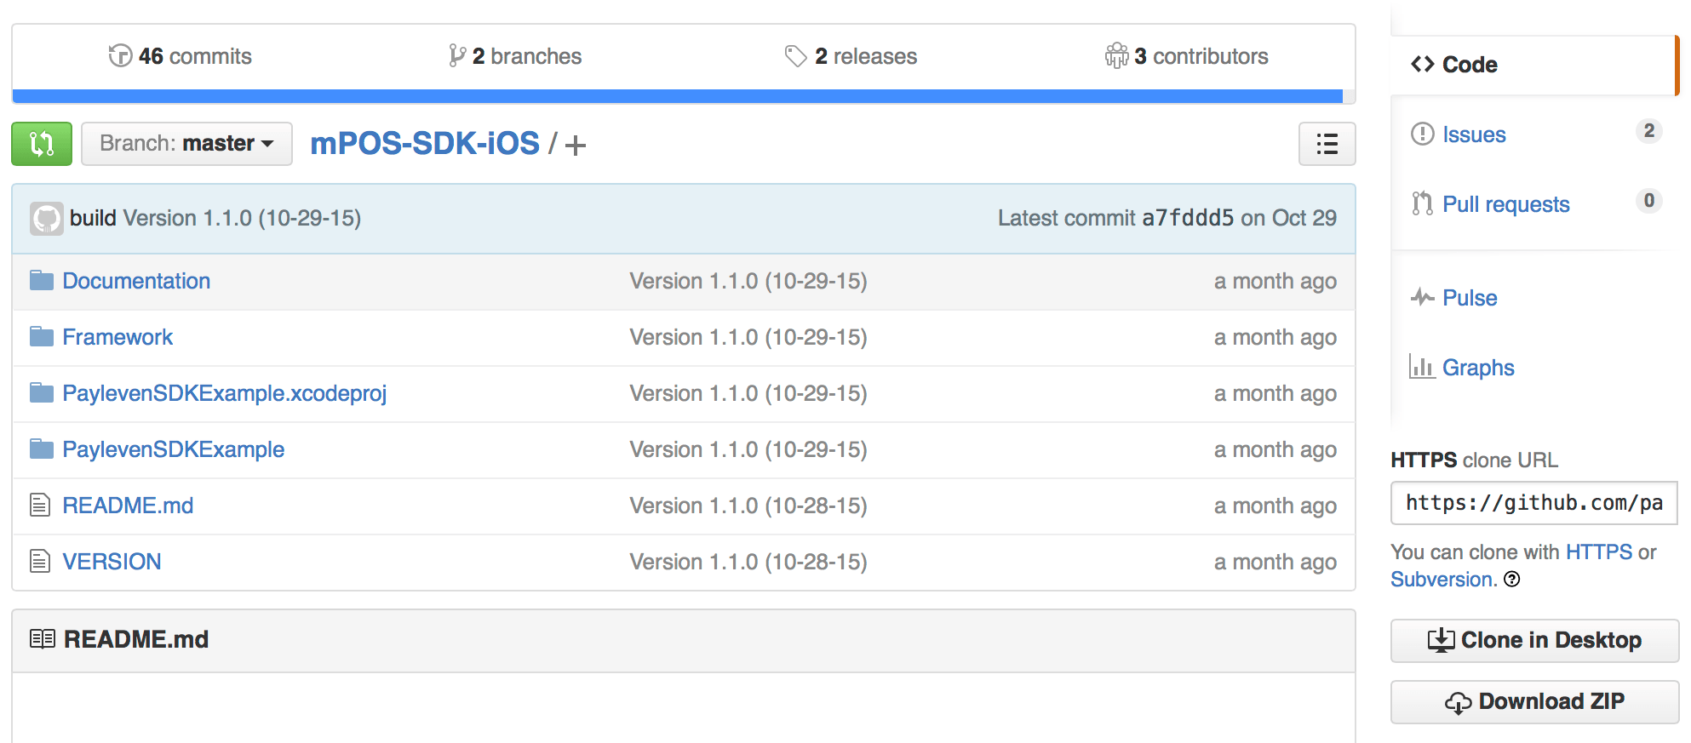Click the HTTPS clone URL field
Image resolution: width=1691 pixels, height=743 pixels.
(x=1533, y=503)
